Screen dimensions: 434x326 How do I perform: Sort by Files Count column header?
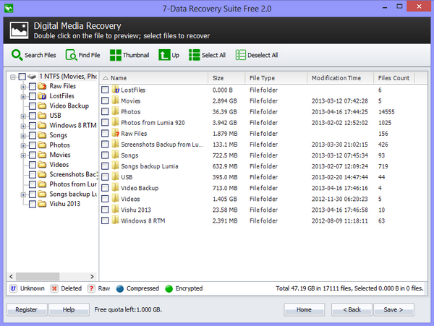pyautogui.click(x=394, y=78)
